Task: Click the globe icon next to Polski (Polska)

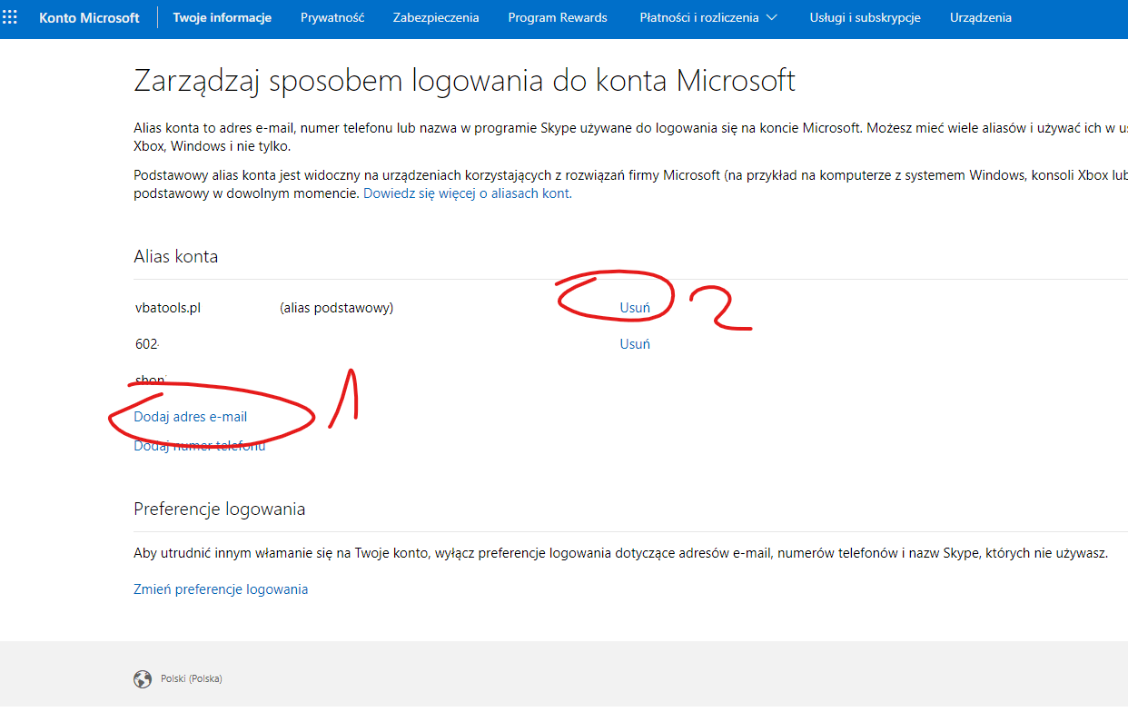Action: tap(143, 678)
